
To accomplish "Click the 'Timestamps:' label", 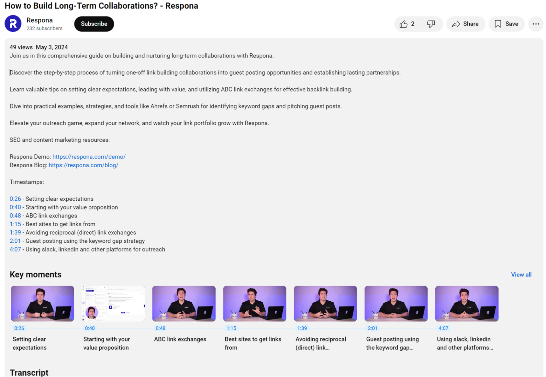I will (27, 182).
